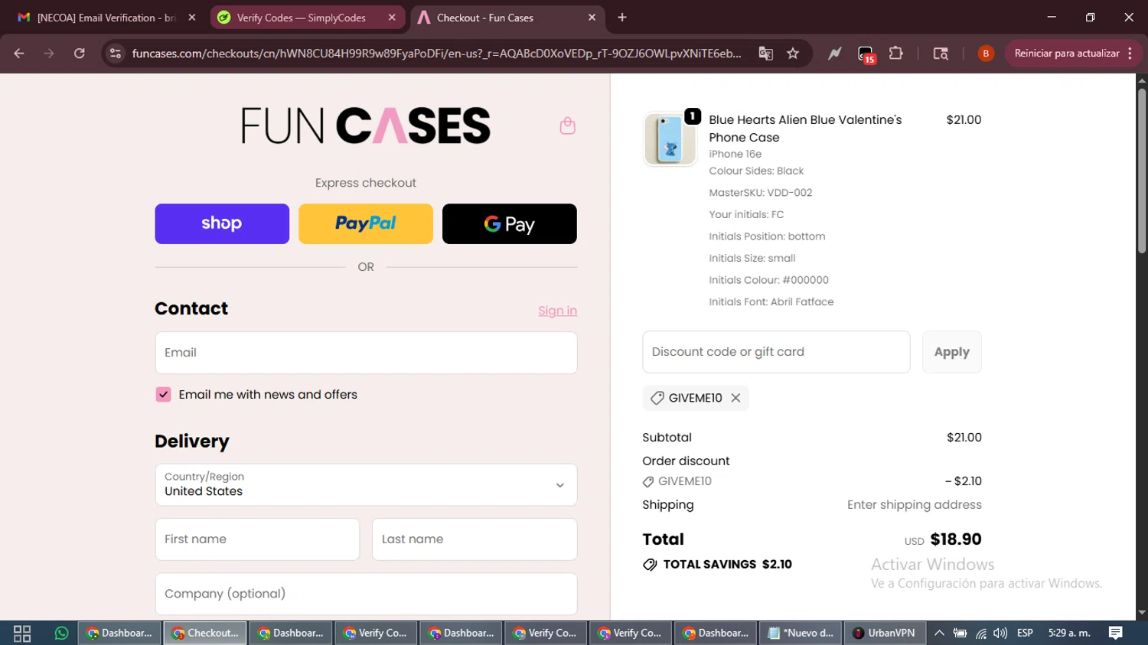Screen dimensions: 1148x645
Task: Focus the Company (optional) field
Action: (x=366, y=594)
